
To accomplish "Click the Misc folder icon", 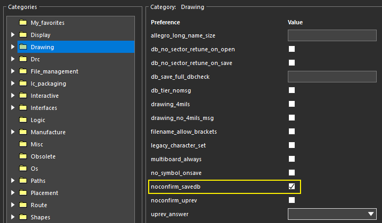I will click(x=23, y=144).
